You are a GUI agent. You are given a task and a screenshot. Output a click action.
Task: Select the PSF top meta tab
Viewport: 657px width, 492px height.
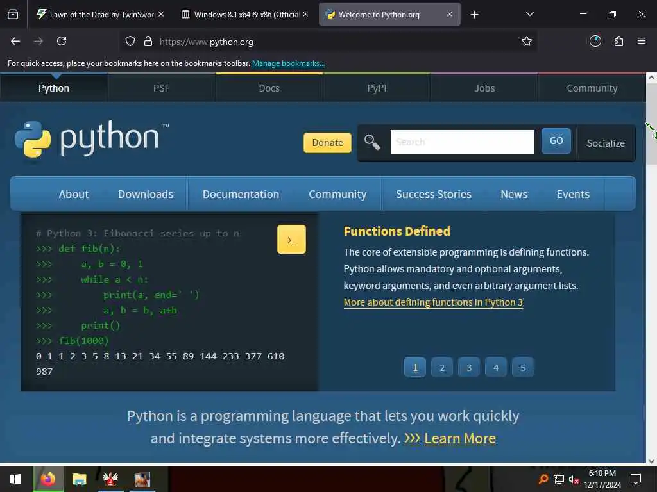click(x=161, y=88)
